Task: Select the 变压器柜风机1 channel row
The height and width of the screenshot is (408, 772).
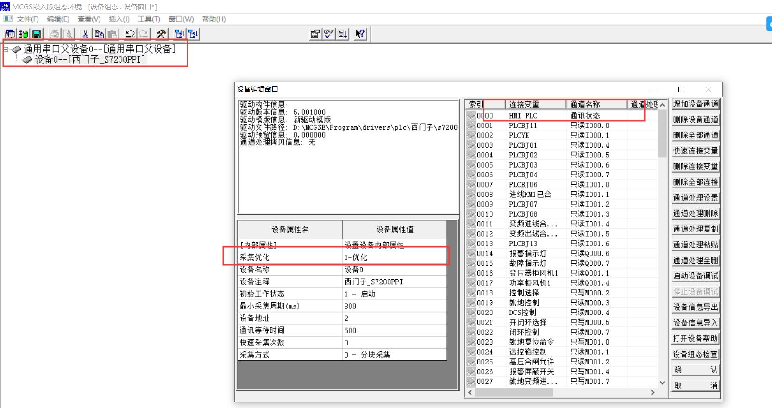Action: pyautogui.click(x=561, y=273)
